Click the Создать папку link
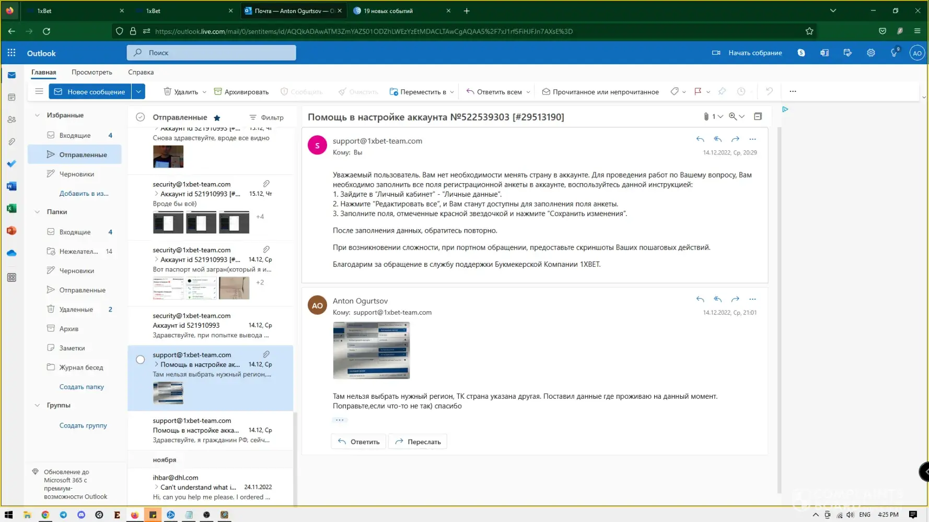 pos(82,387)
